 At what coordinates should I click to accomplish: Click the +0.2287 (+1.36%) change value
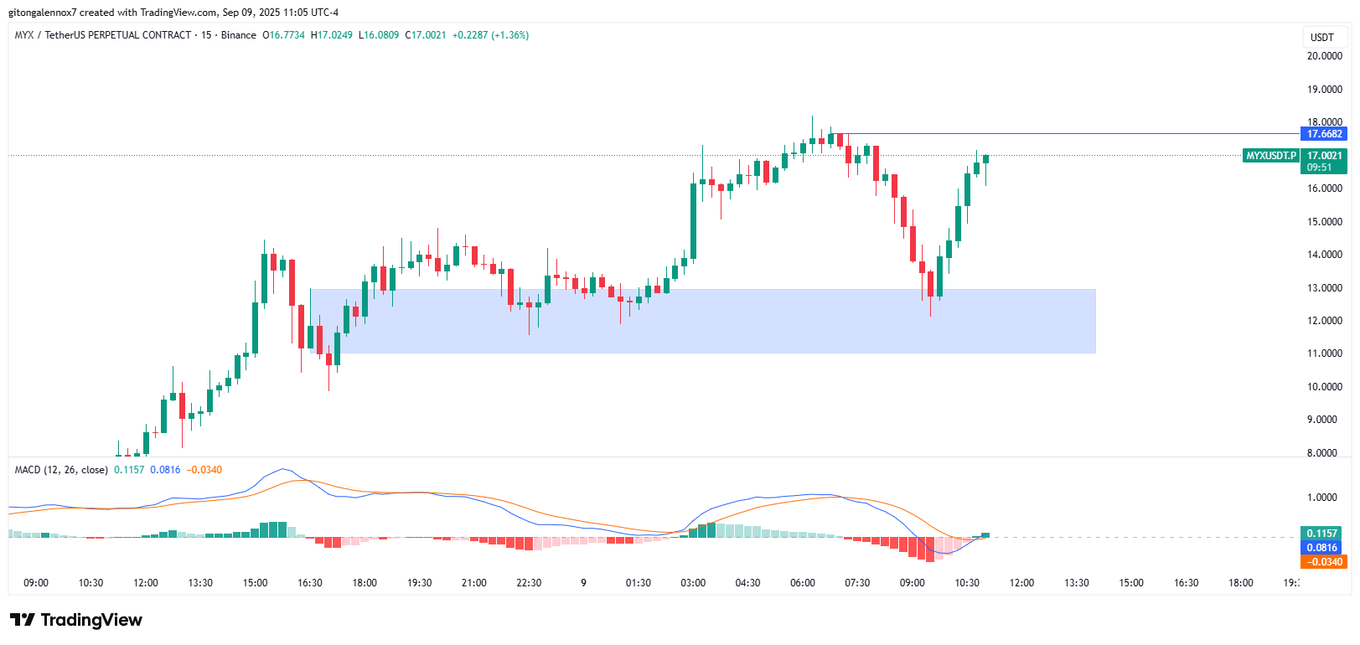[x=490, y=35]
